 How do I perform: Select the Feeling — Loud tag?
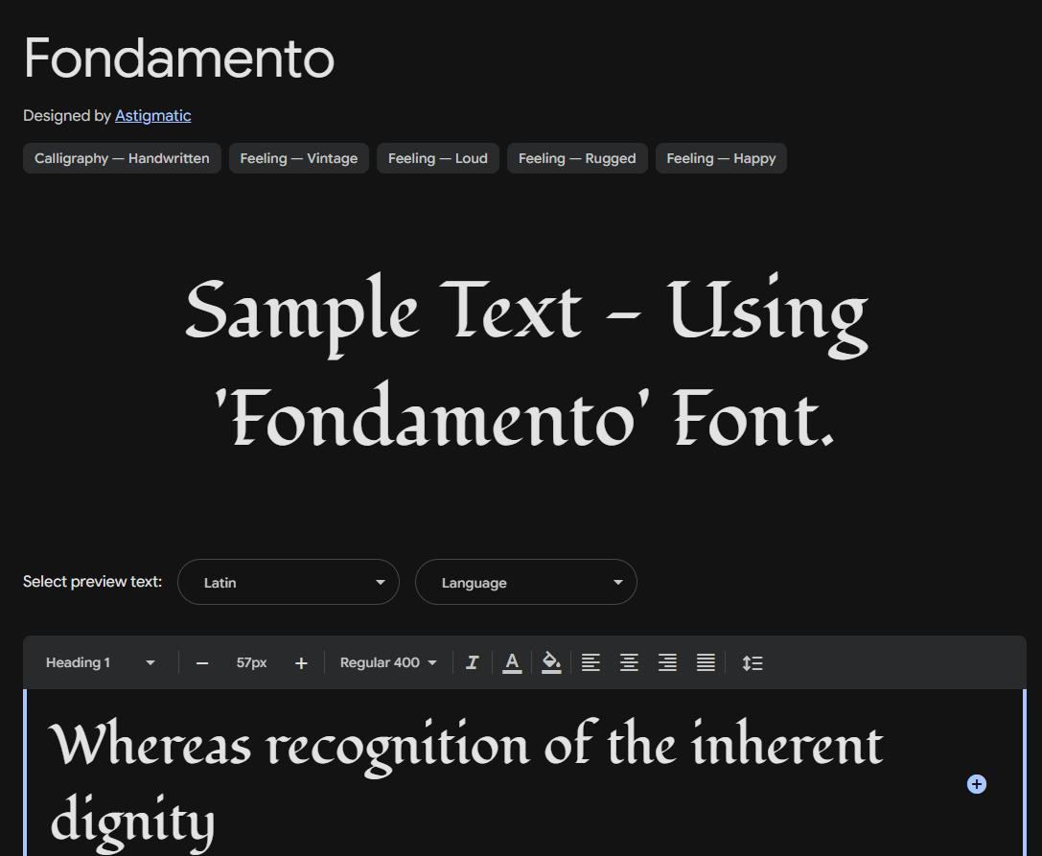coord(438,158)
